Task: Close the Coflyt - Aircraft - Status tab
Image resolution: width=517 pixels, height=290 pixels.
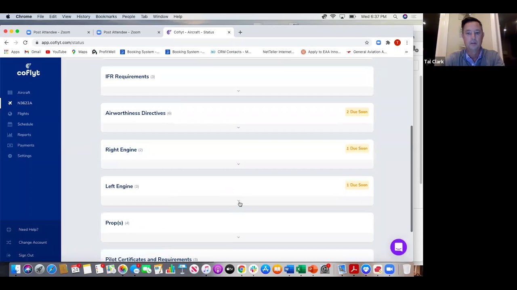Action: [229, 32]
